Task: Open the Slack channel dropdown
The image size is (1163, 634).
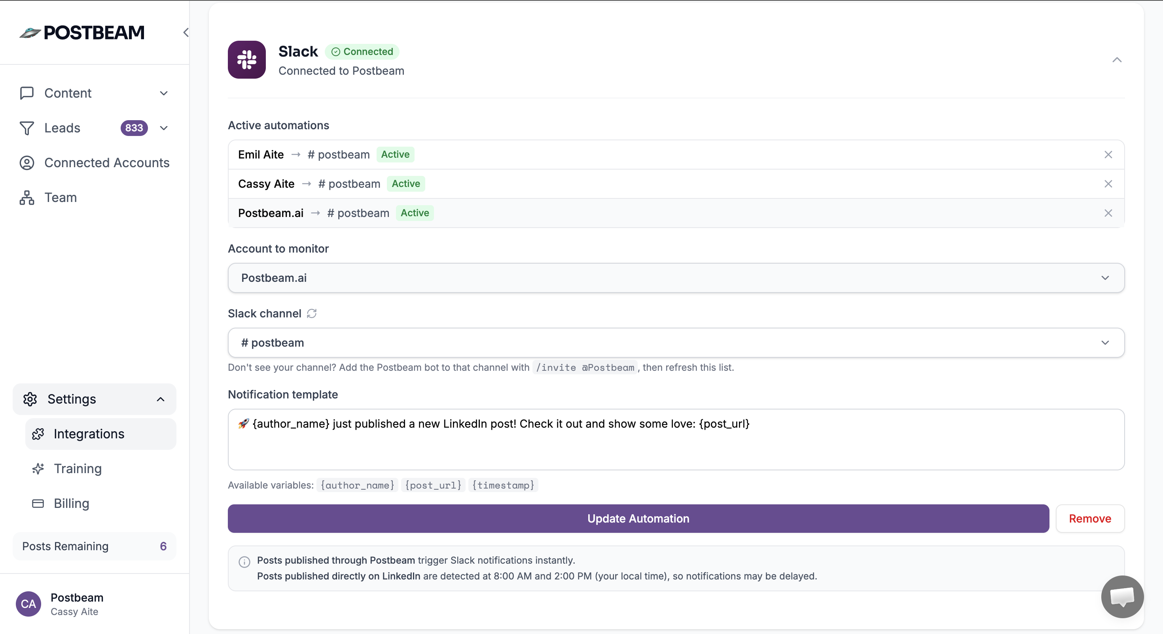Action: click(1105, 343)
